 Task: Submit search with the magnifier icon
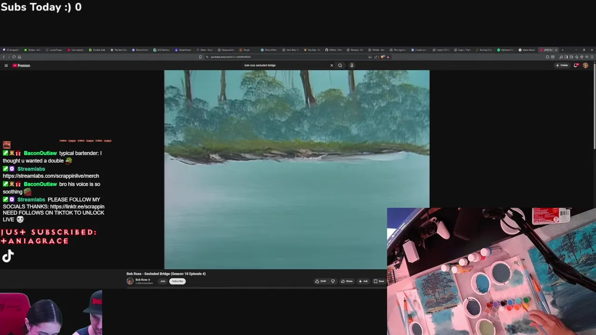coord(340,65)
